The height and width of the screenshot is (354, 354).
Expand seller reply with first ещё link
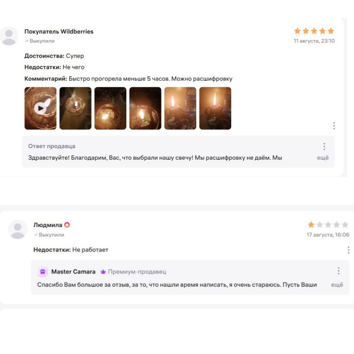coord(323,158)
